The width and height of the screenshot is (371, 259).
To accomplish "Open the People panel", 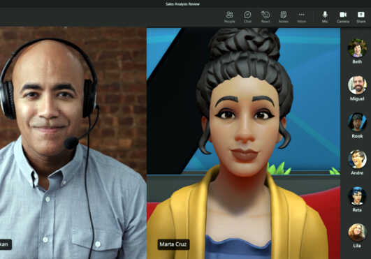I will click(x=229, y=17).
